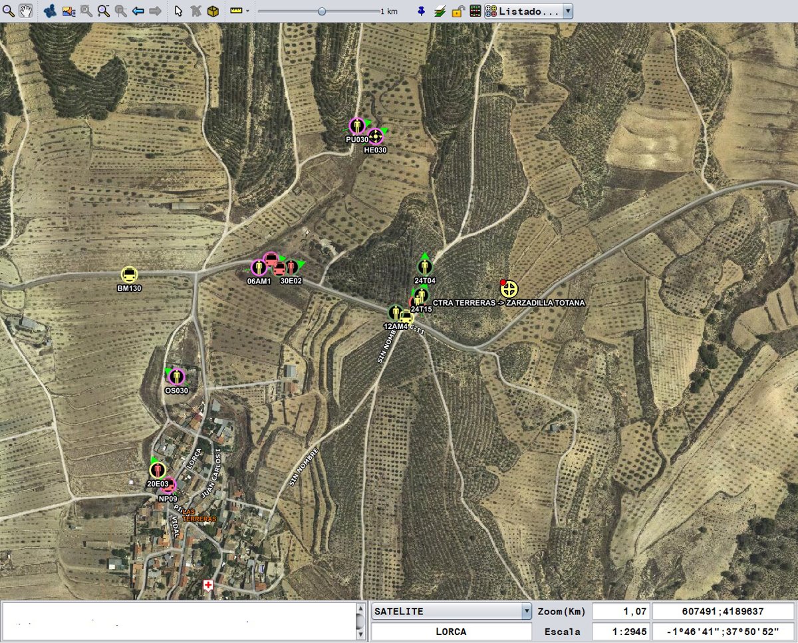The width and height of the screenshot is (798, 643).
Task: Open the Listado dropdown list
Action: point(529,11)
